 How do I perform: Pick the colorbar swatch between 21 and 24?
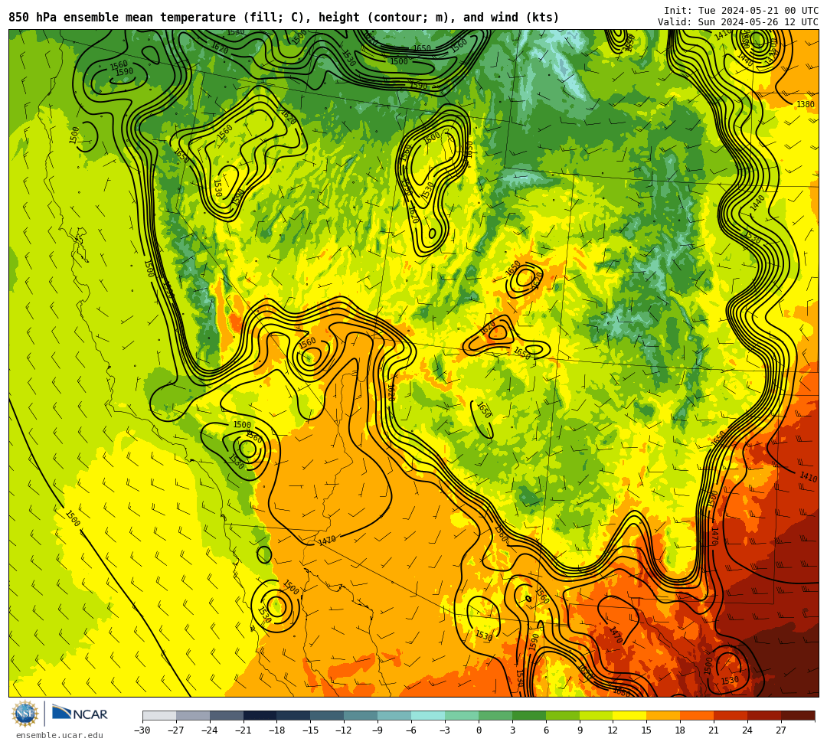(x=731, y=715)
